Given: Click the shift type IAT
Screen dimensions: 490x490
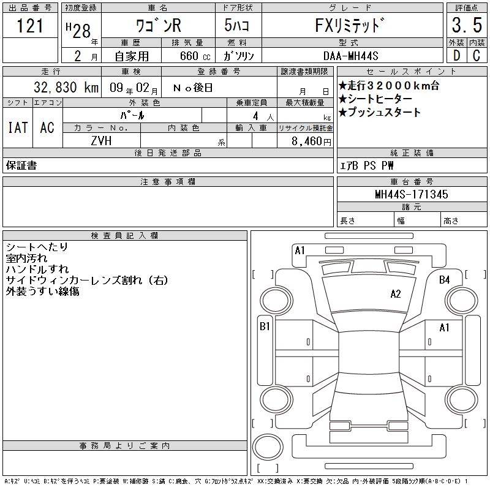Looking at the screenshot, I should coord(18,128).
